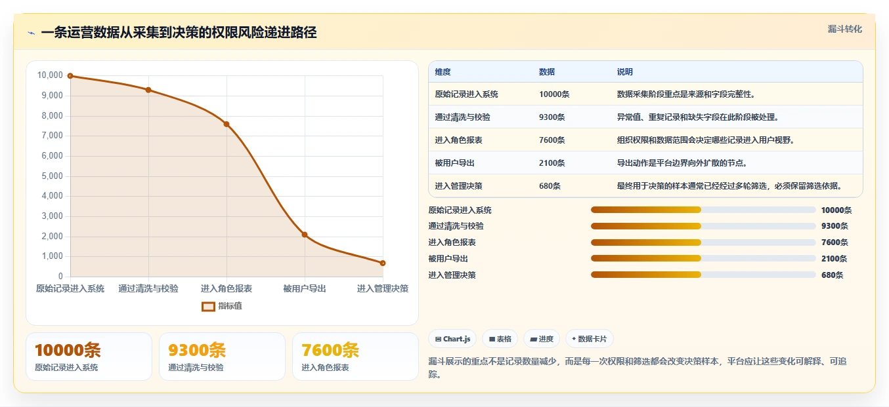
Task: Click table cell 被用户导出
Action: pos(454,163)
